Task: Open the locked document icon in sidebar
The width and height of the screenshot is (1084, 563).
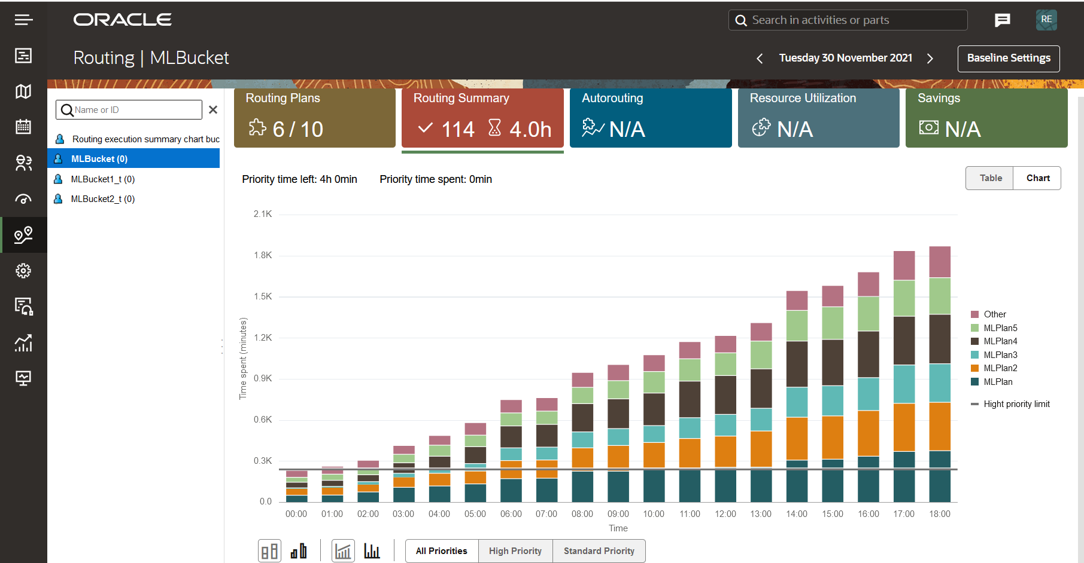Action: pos(23,307)
